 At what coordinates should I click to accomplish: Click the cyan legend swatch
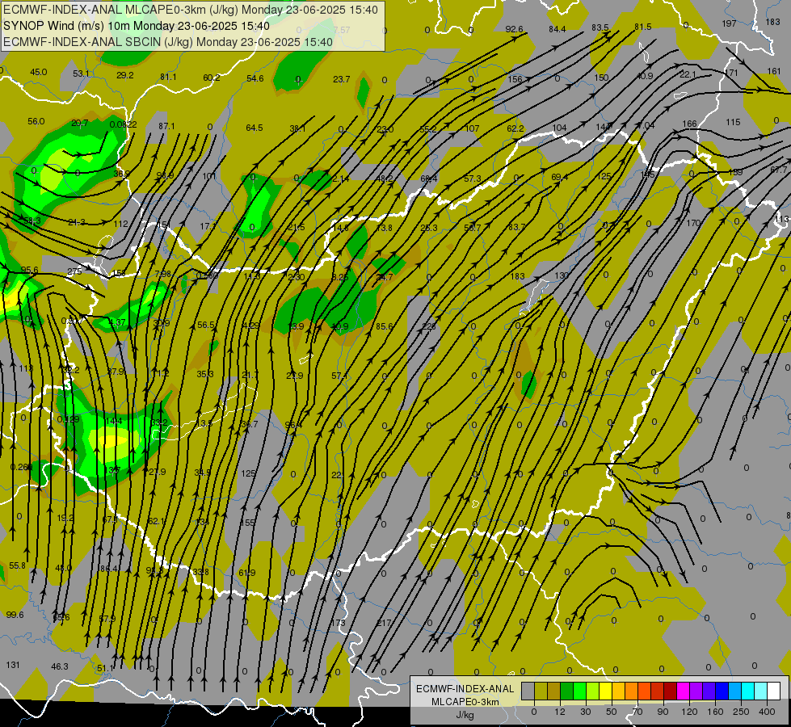click(x=748, y=691)
